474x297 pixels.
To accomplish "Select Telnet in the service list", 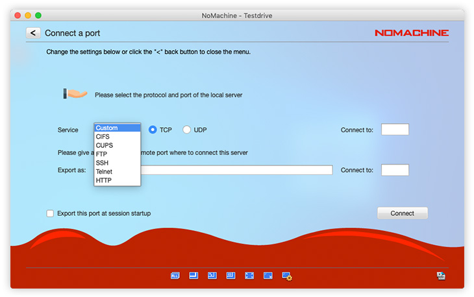I will [105, 172].
